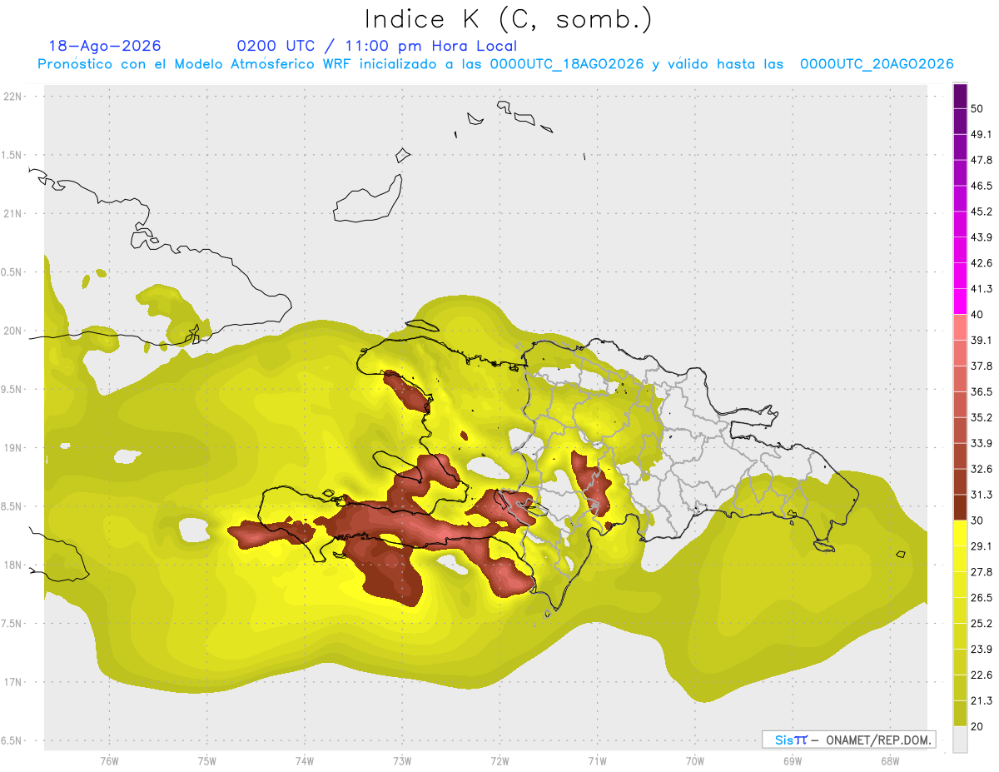Click the legend value 50
Image resolution: width=999 pixels, height=772 pixels.
pyautogui.click(x=977, y=109)
